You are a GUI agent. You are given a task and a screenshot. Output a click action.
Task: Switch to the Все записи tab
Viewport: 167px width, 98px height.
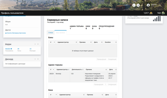point(61,33)
